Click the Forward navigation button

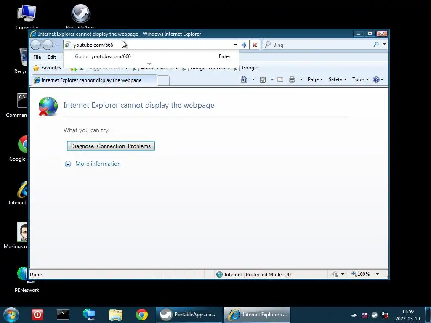tap(48, 45)
